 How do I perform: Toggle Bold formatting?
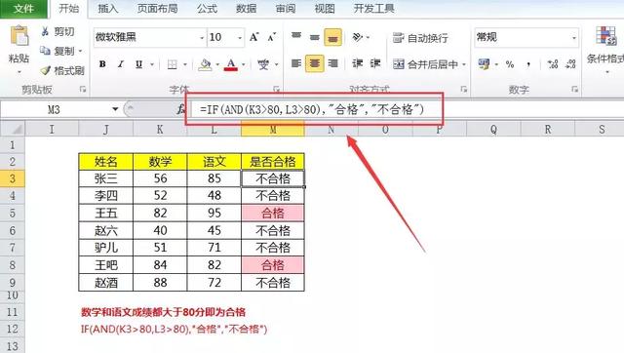coord(102,64)
